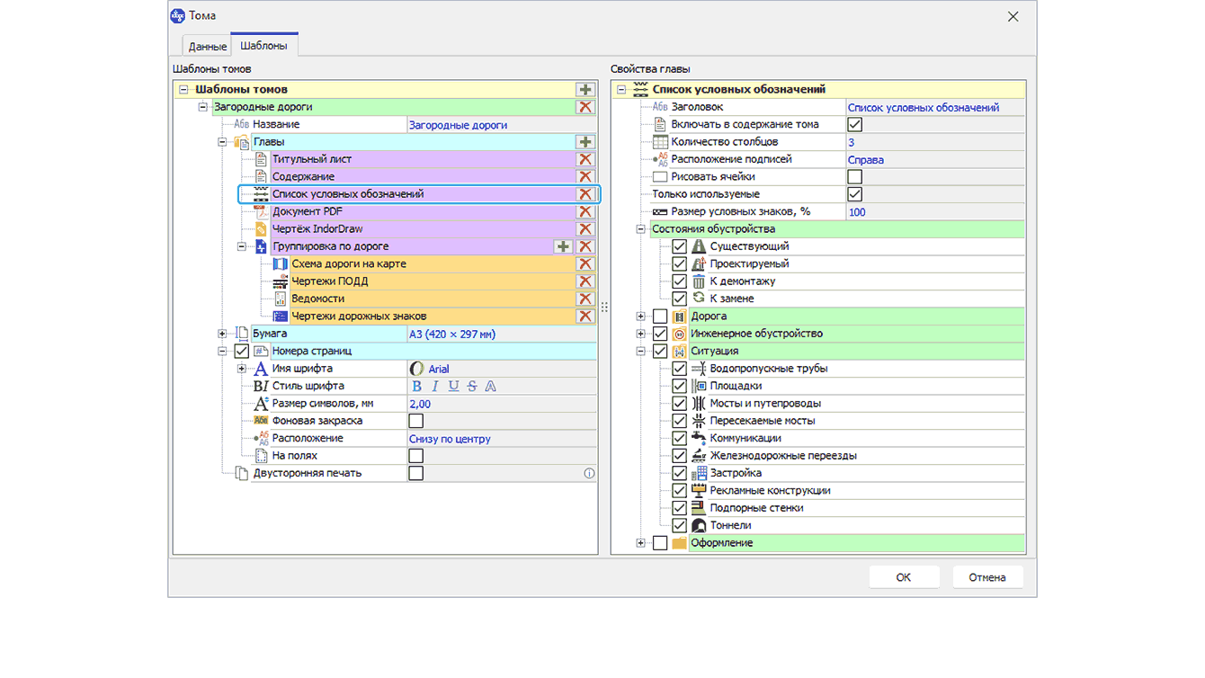Select the Шаблоны tab
This screenshot has width=1205, height=678.
point(263,46)
